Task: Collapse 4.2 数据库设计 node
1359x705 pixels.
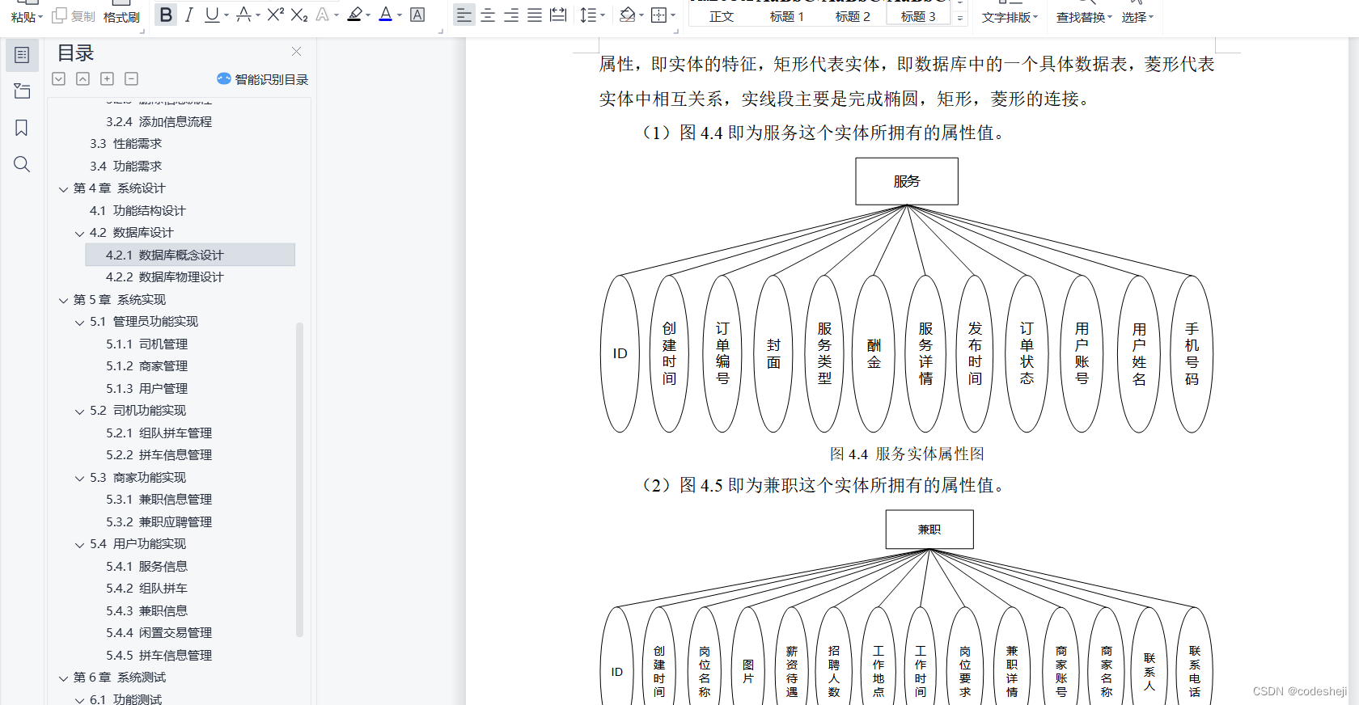Action: pyautogui.click(x=80, y=234)
